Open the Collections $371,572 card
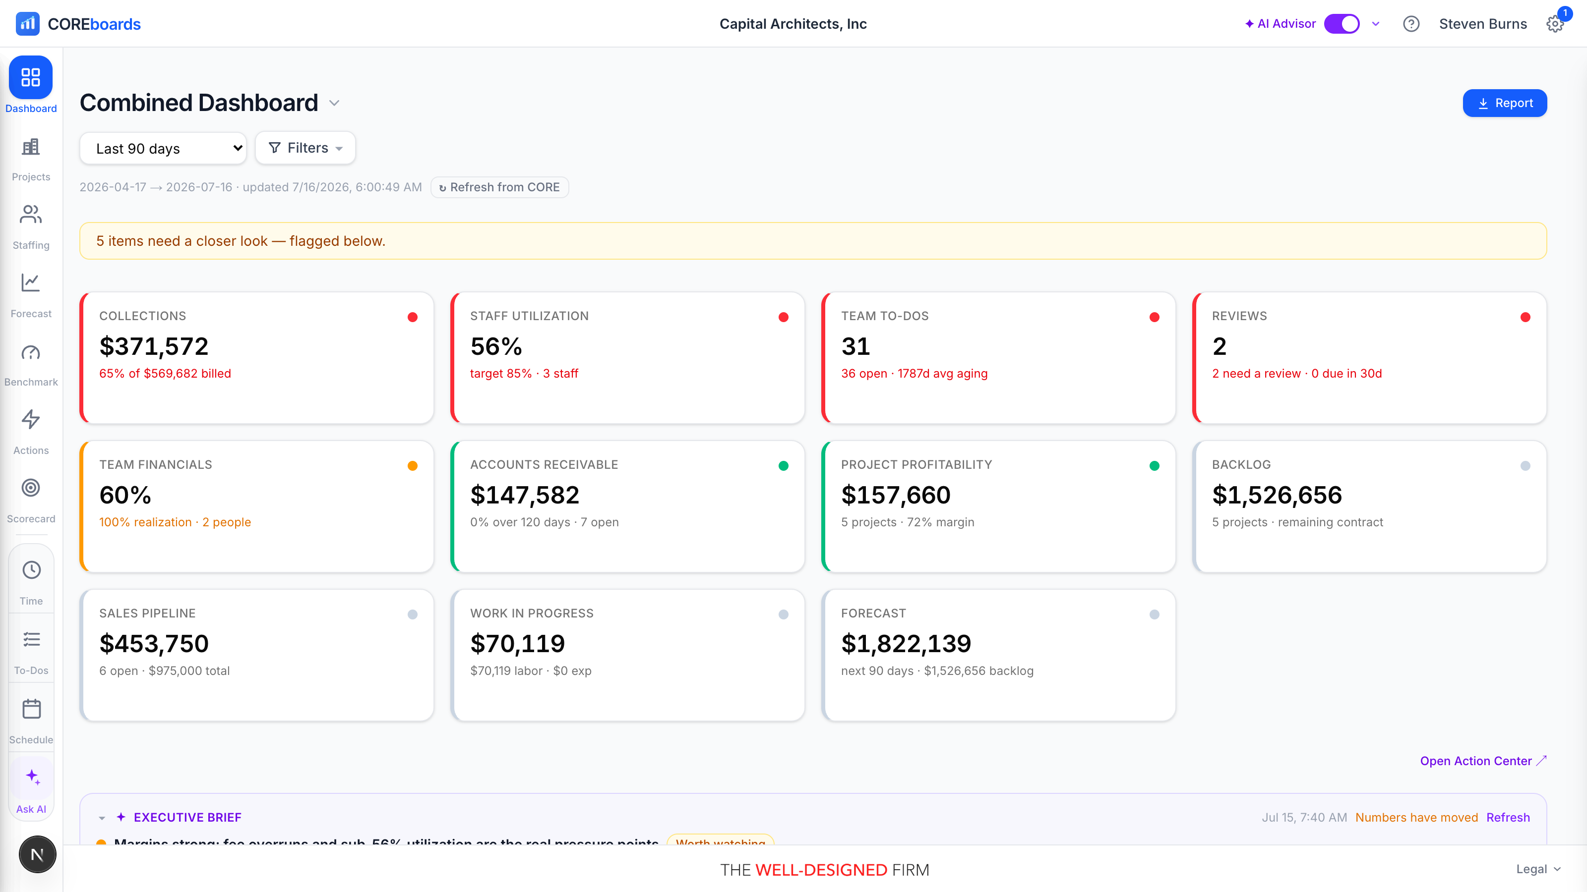 pos(257,358)
